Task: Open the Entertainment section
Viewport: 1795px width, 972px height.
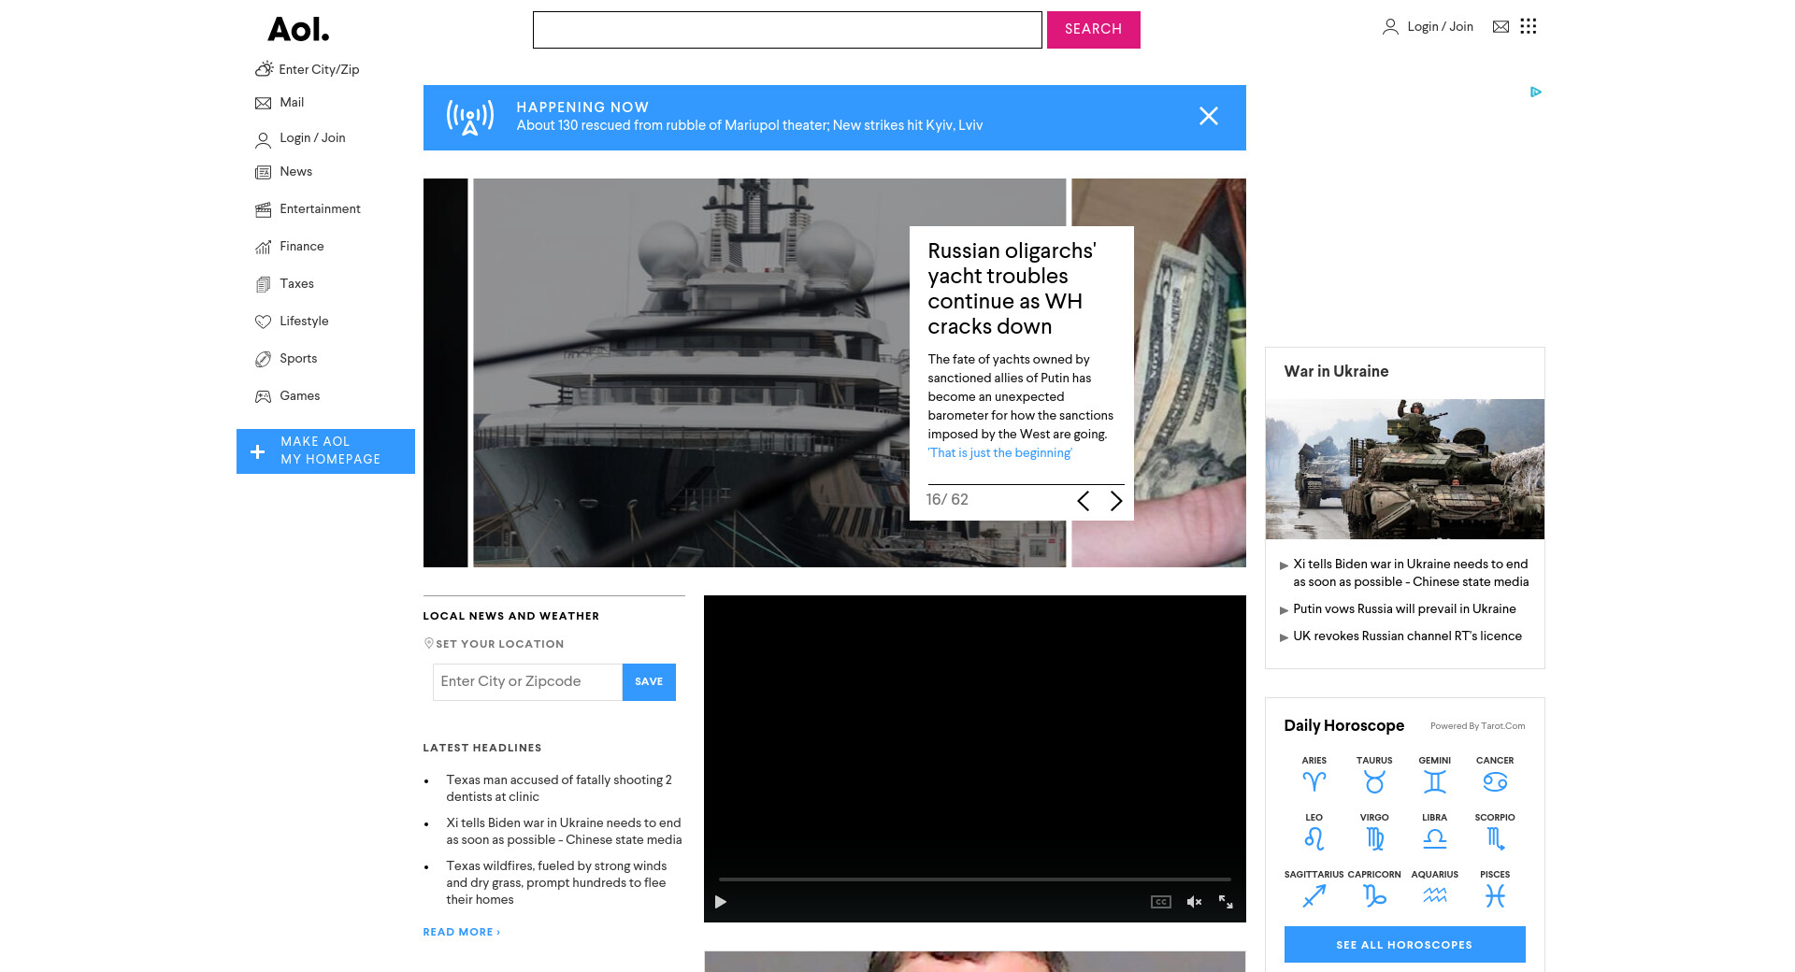Action: [320, 209]
